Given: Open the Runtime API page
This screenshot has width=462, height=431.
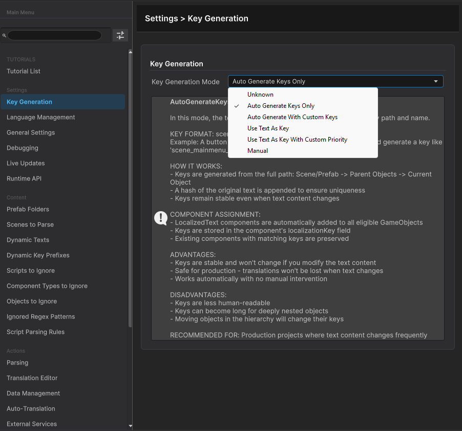Looking at the screenshot, I should (25, 178).
